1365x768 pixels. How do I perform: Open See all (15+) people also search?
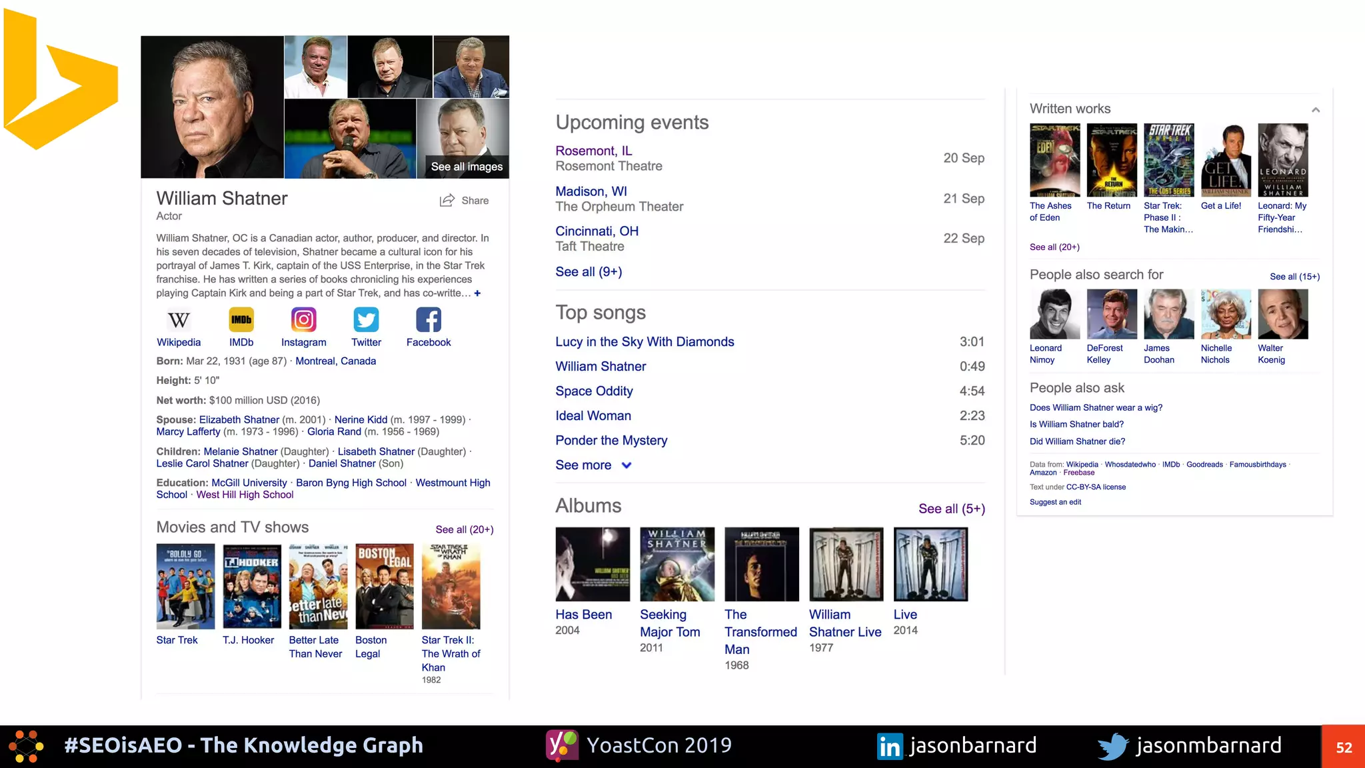1294,276
